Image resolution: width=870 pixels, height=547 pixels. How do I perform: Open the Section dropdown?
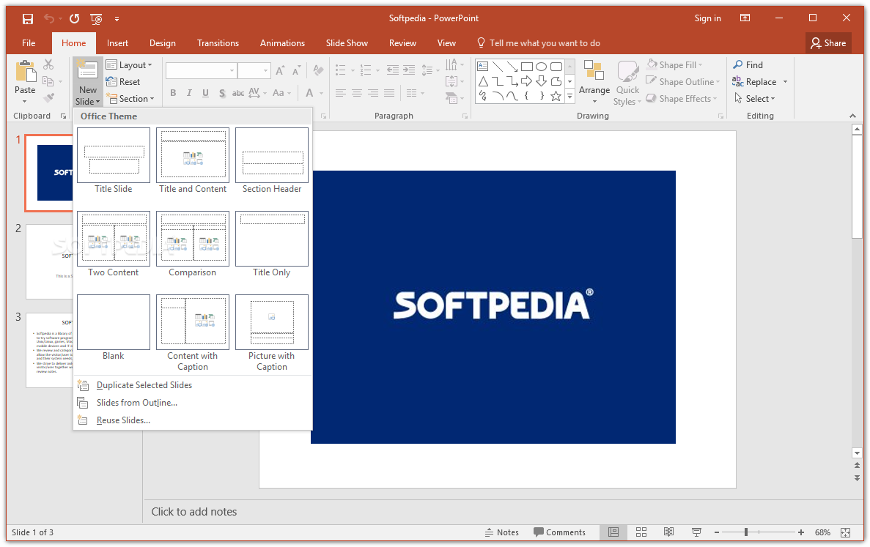[x=130, y=99]
